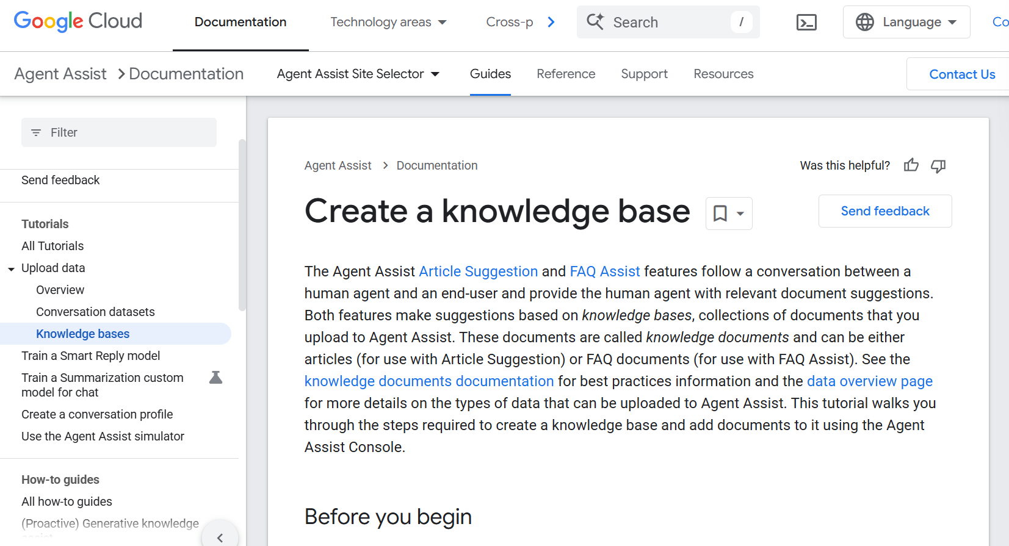Screen dimensions: 1009x546
Task: Open the Cloud Shell terminal icon
Action: tap(806, 23)
